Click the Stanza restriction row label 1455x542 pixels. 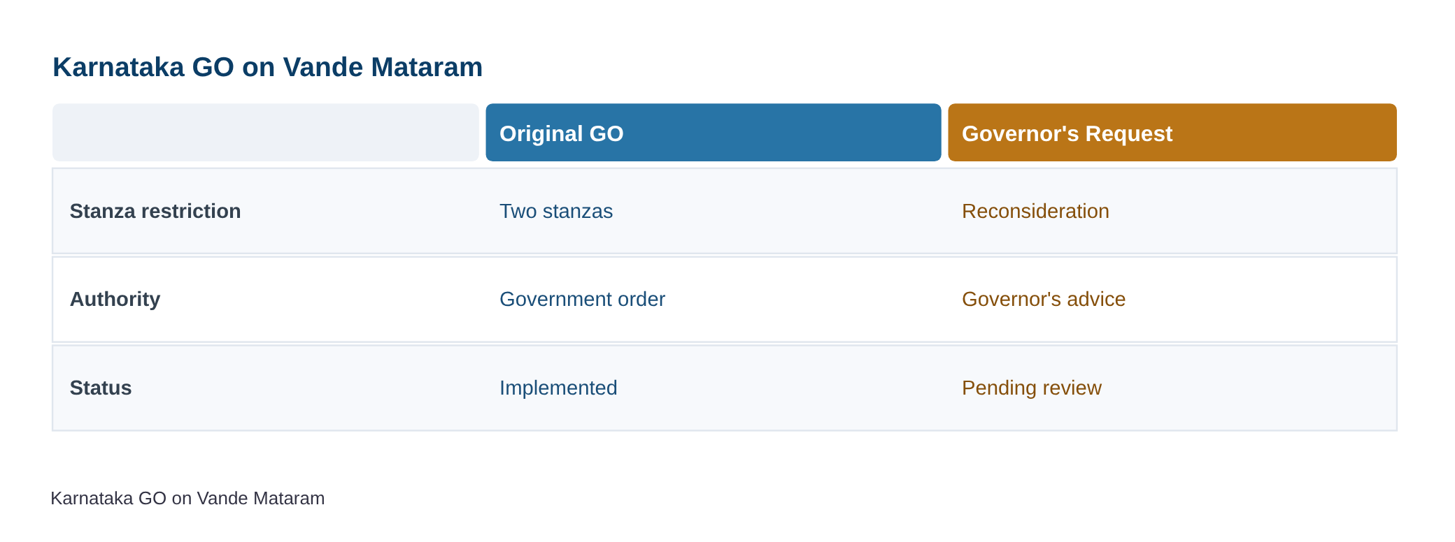click(x=155, y=211)
